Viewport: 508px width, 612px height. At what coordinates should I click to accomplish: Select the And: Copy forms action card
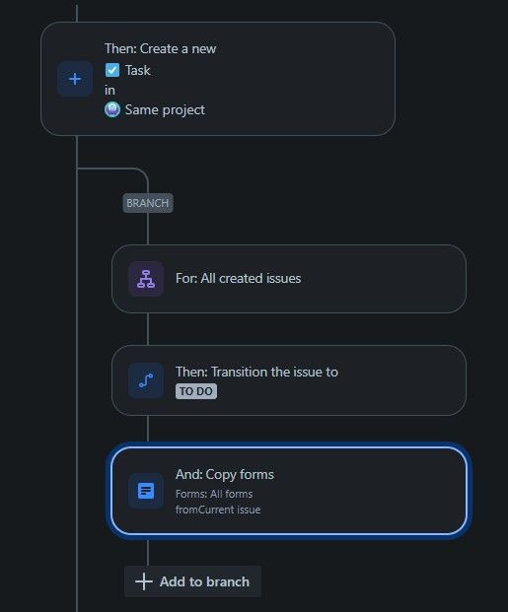coord(289,491)
